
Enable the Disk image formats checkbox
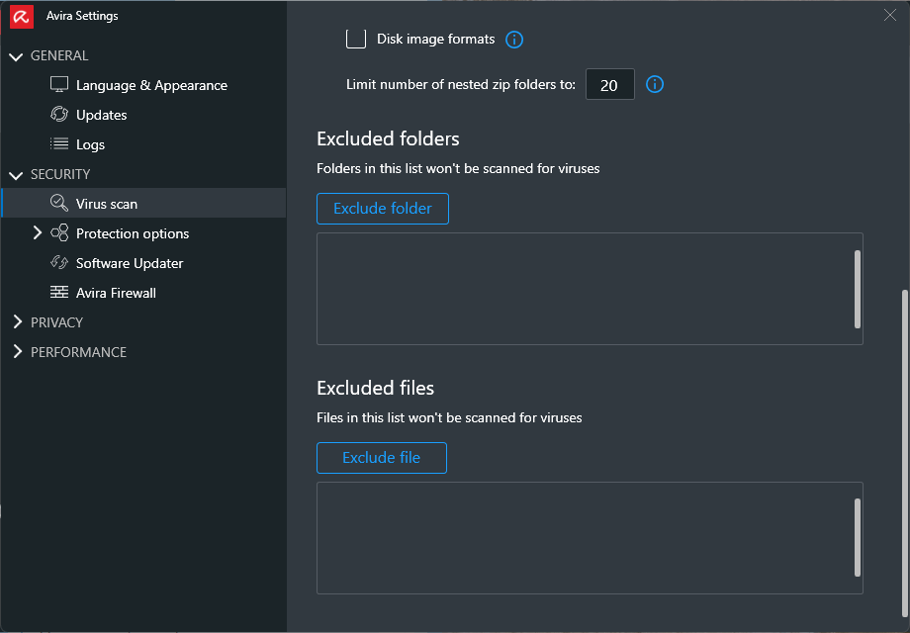356,39
